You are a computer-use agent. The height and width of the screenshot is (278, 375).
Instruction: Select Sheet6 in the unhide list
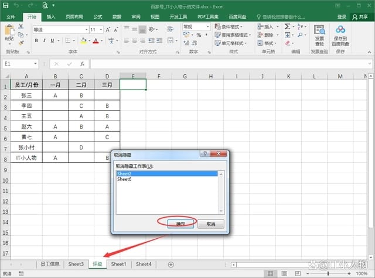pos(124,179)
